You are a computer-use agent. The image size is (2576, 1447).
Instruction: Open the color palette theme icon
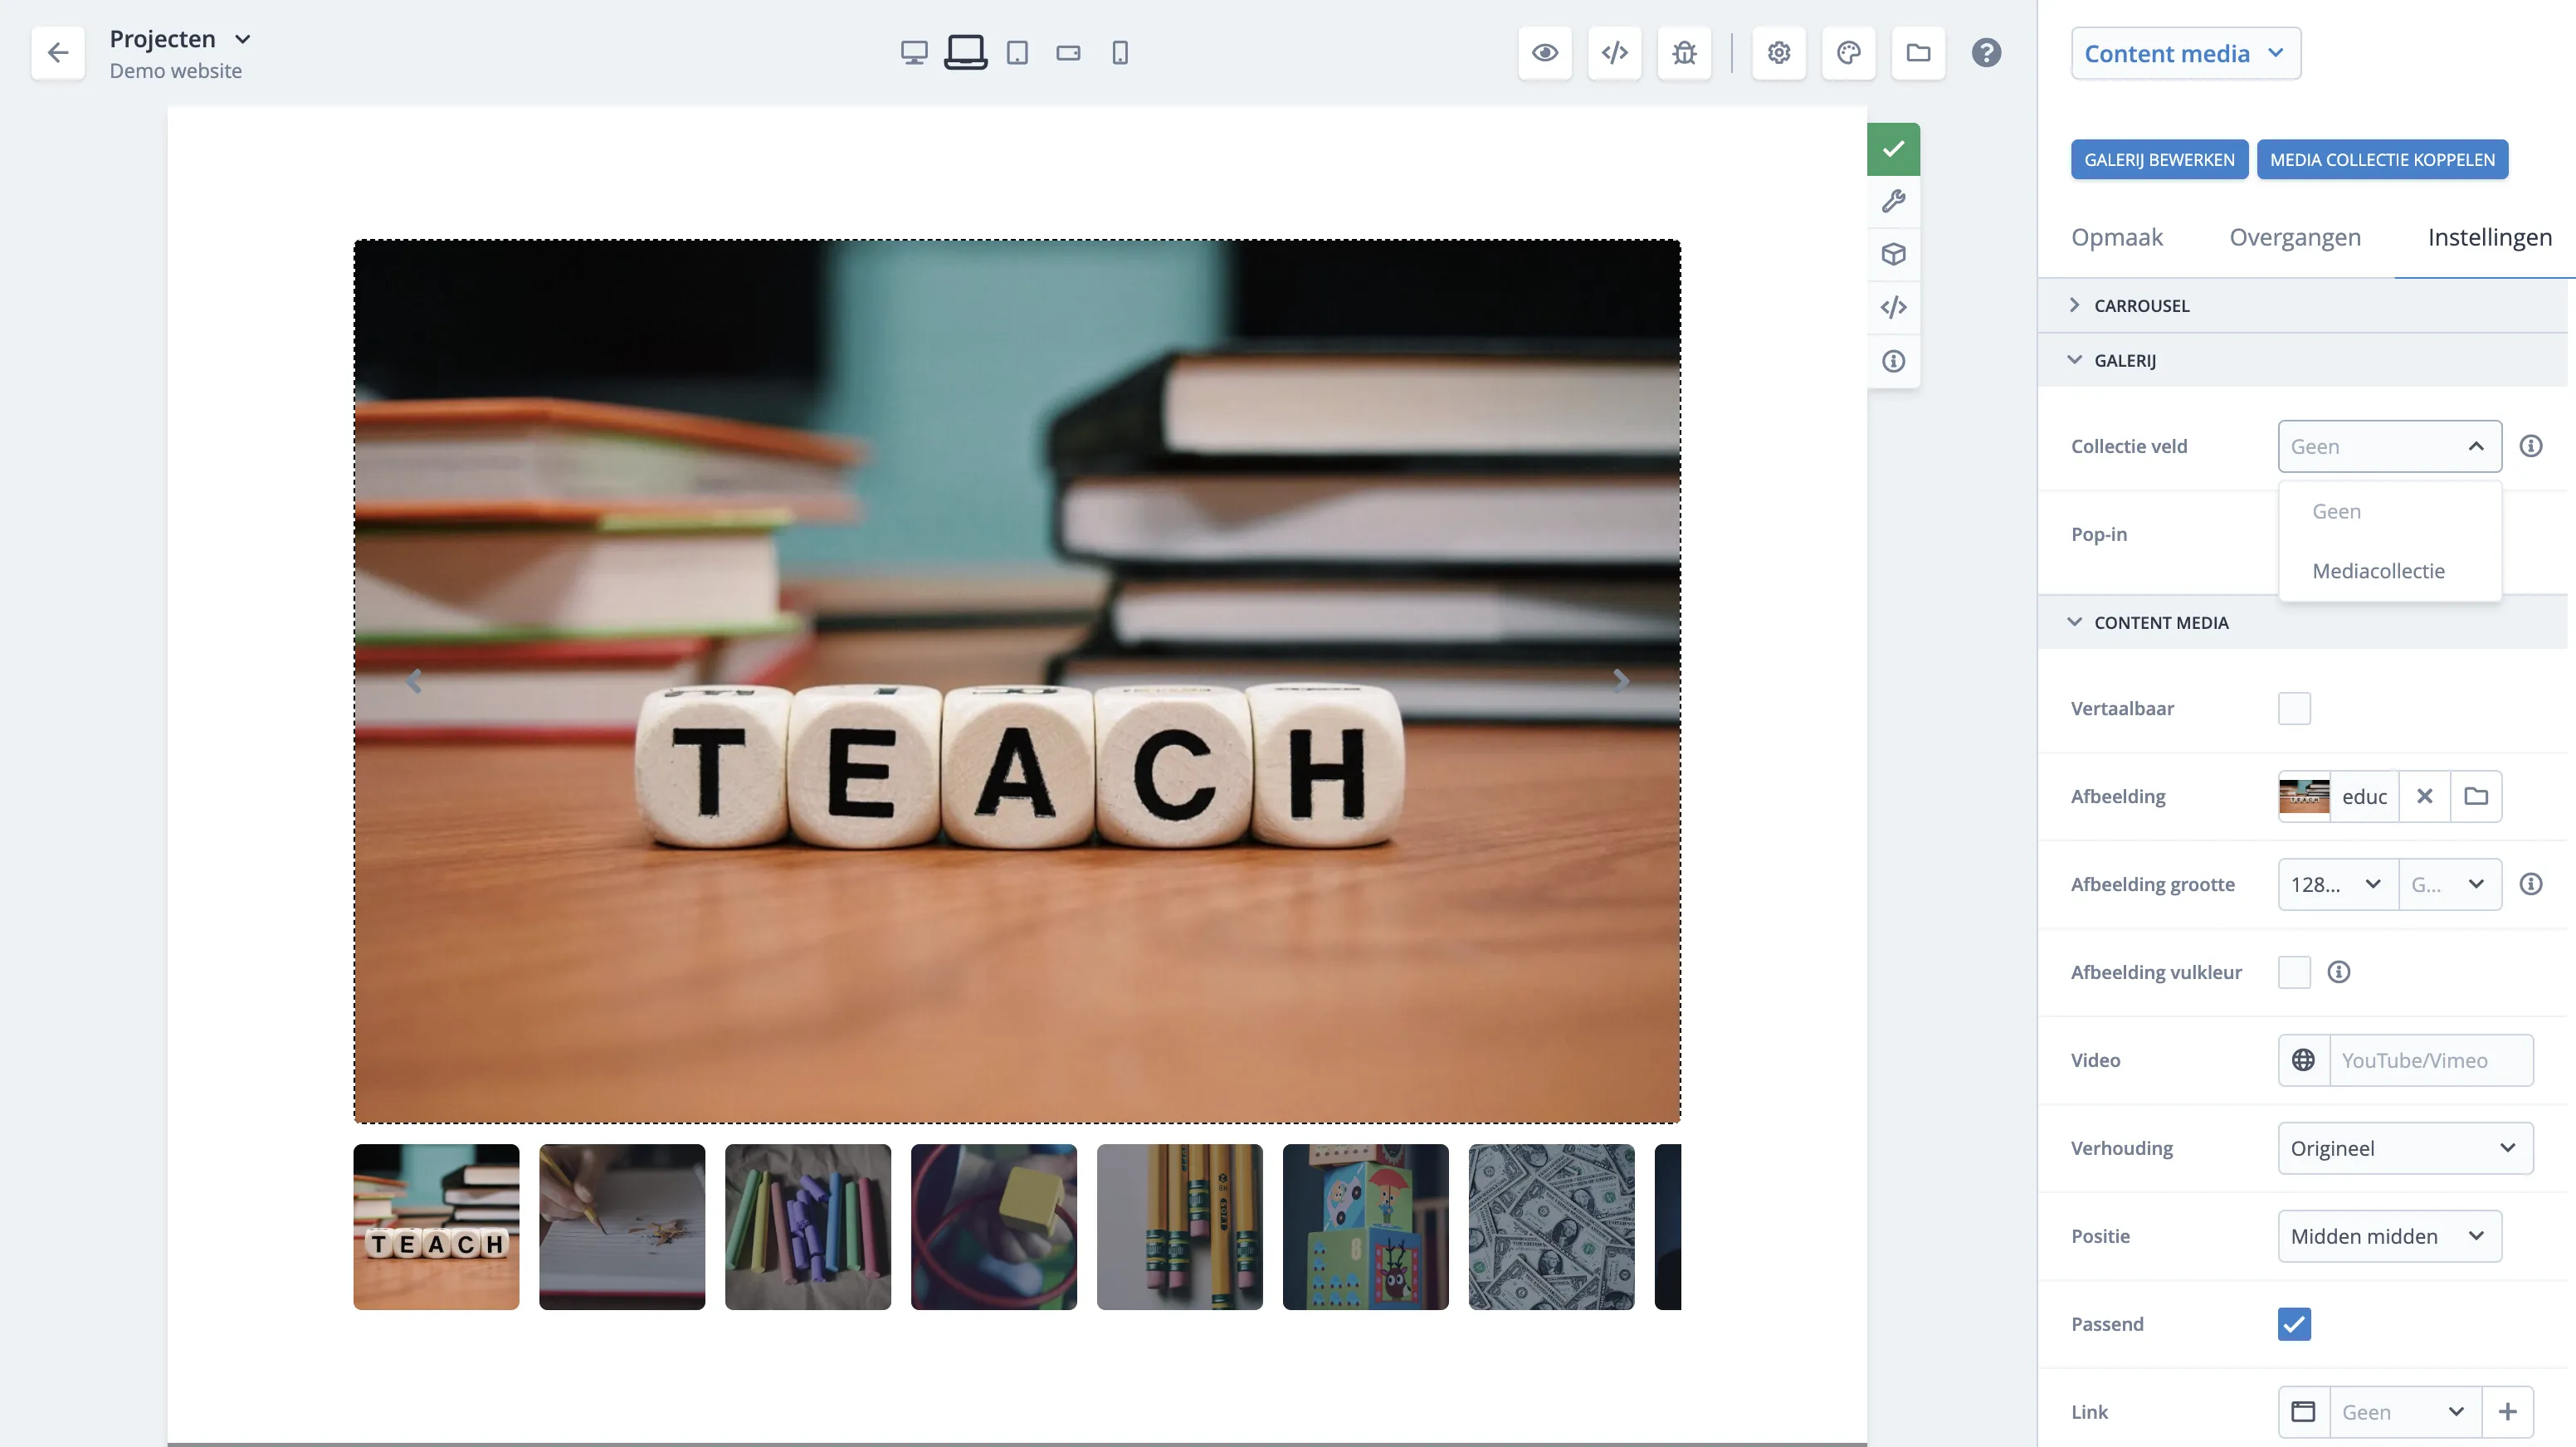point(1848,53)
